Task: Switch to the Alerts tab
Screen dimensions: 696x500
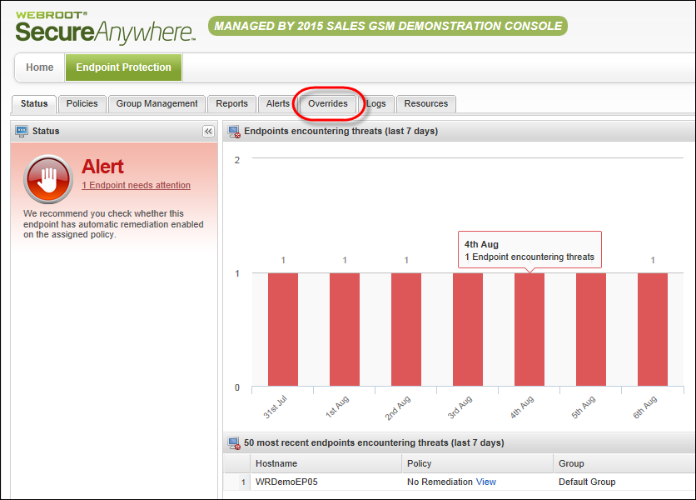Action: point(277,103)
